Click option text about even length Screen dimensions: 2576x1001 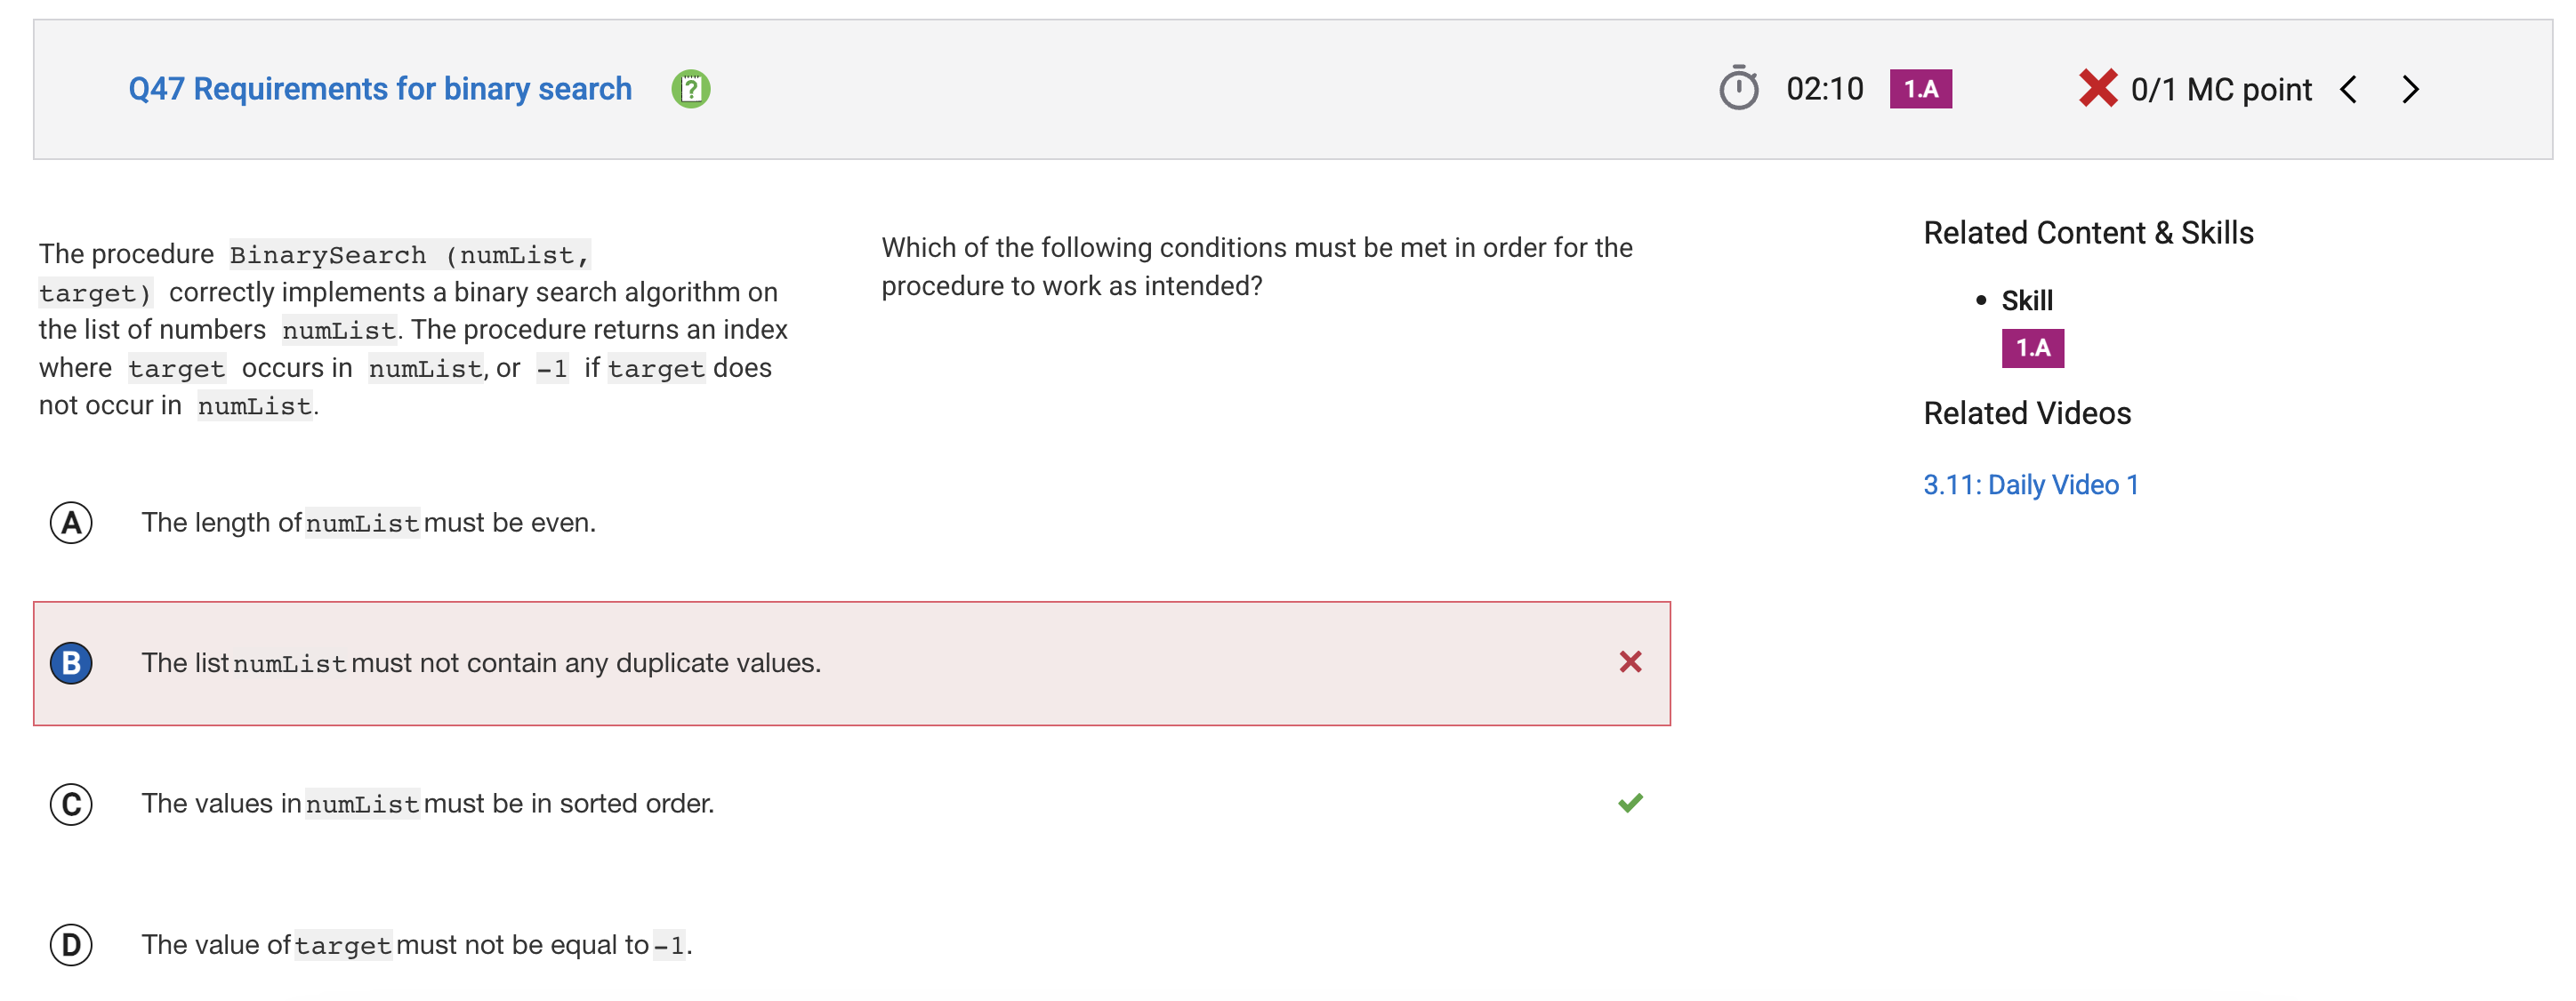click(368, 523)
